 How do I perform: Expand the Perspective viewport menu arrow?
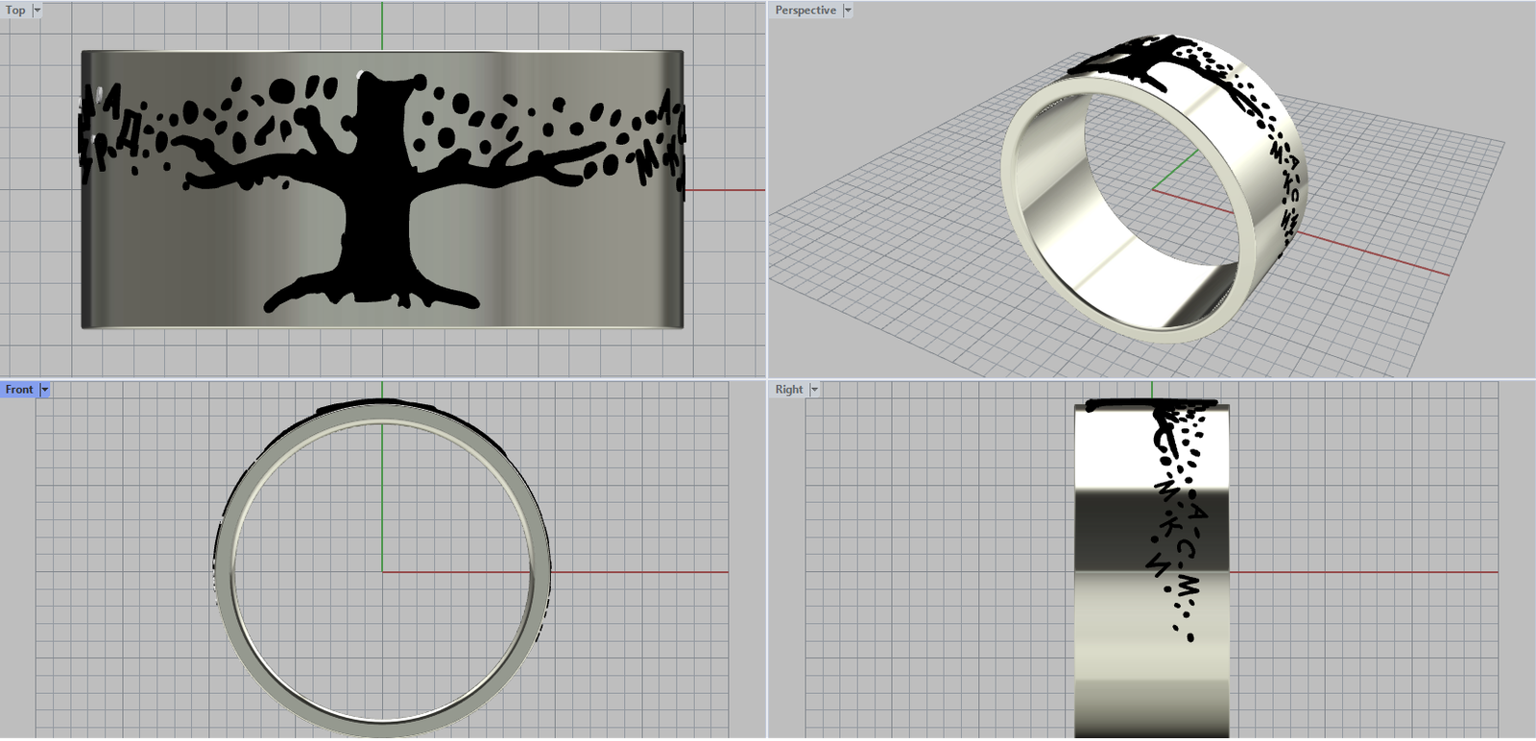(x=848, y=11)
